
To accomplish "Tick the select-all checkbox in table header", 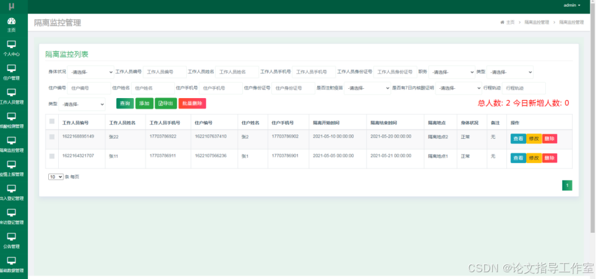I will (52, 122).
